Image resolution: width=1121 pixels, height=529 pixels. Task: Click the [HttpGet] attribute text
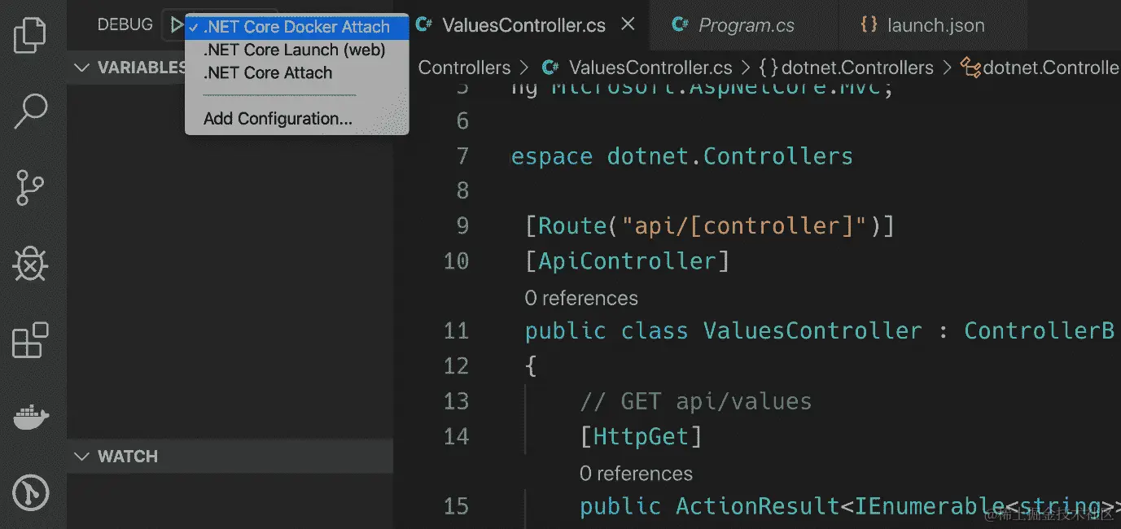(x=641, y=436)
